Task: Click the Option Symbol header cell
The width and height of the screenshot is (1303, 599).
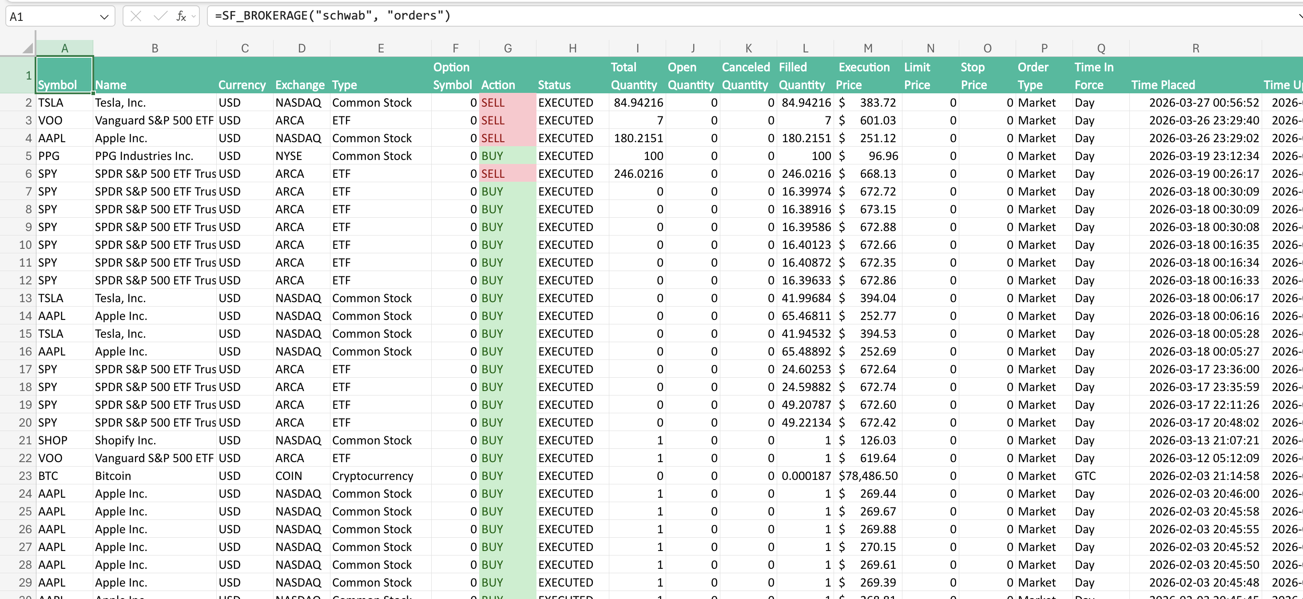Action: click(455, 75)
